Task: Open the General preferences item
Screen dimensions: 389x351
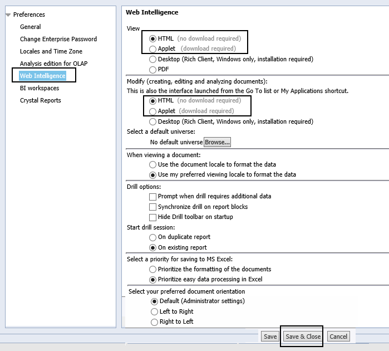Action: 30,27
